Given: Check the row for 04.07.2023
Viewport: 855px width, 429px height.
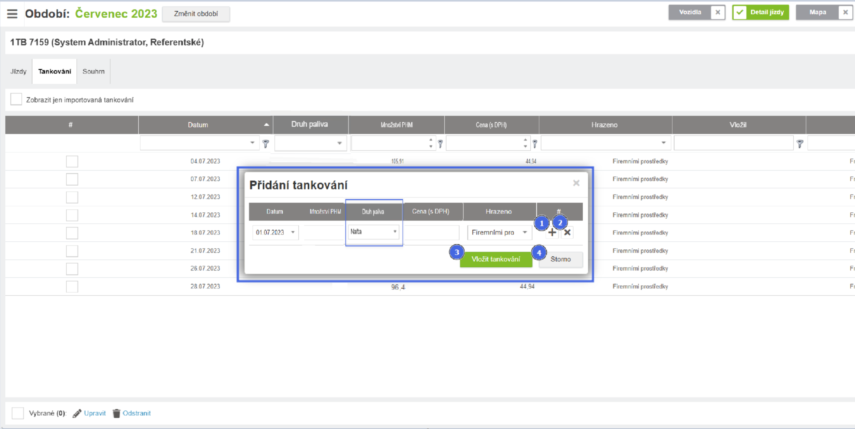Looking at the screenshot, I should (72, 162).
